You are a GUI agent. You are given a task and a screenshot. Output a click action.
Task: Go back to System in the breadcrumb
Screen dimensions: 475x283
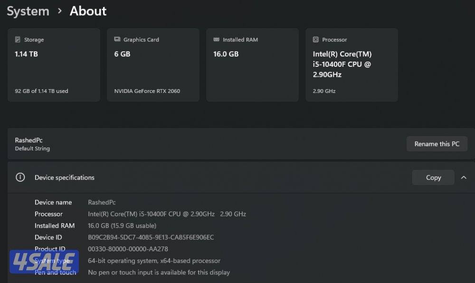(28, 11)
